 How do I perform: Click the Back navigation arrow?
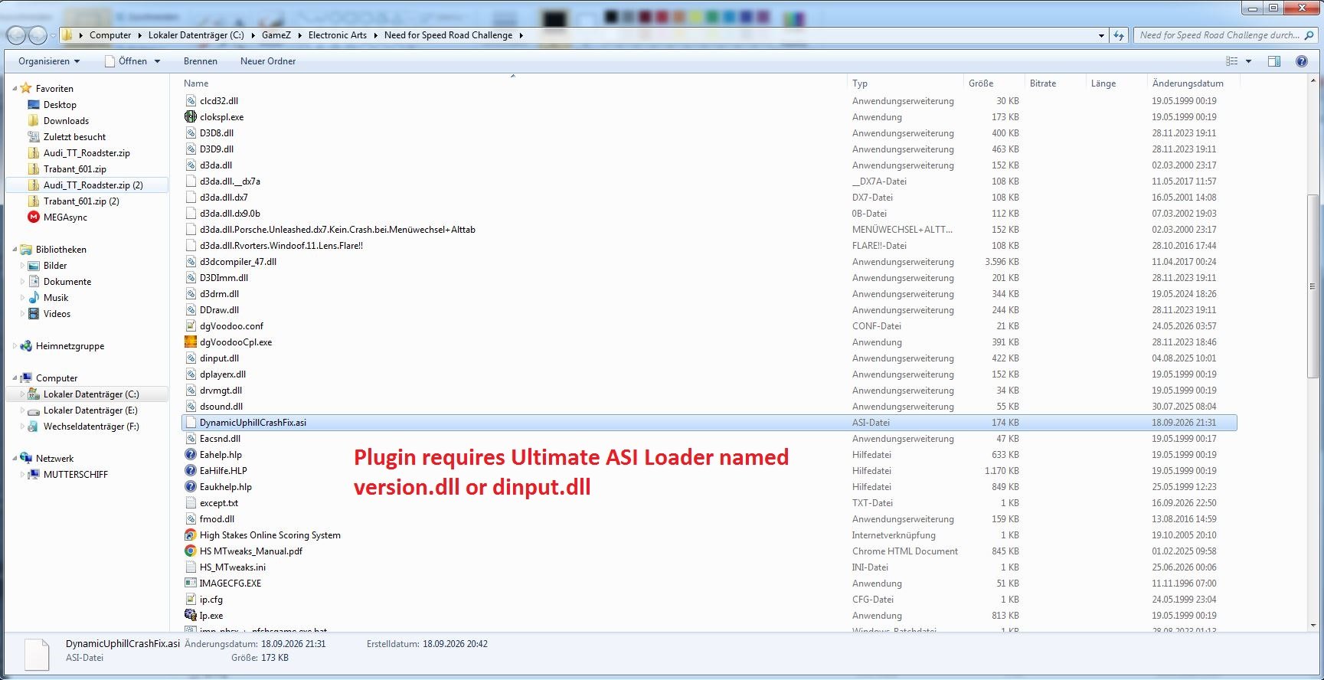pos(16,35)
